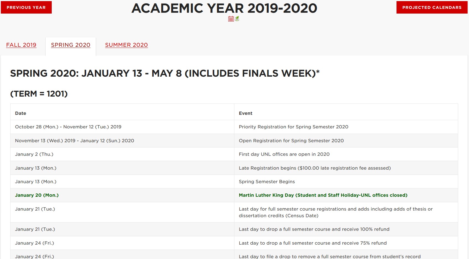Click the Event column header
Viewport: 469px width, 259px height.
245,113
